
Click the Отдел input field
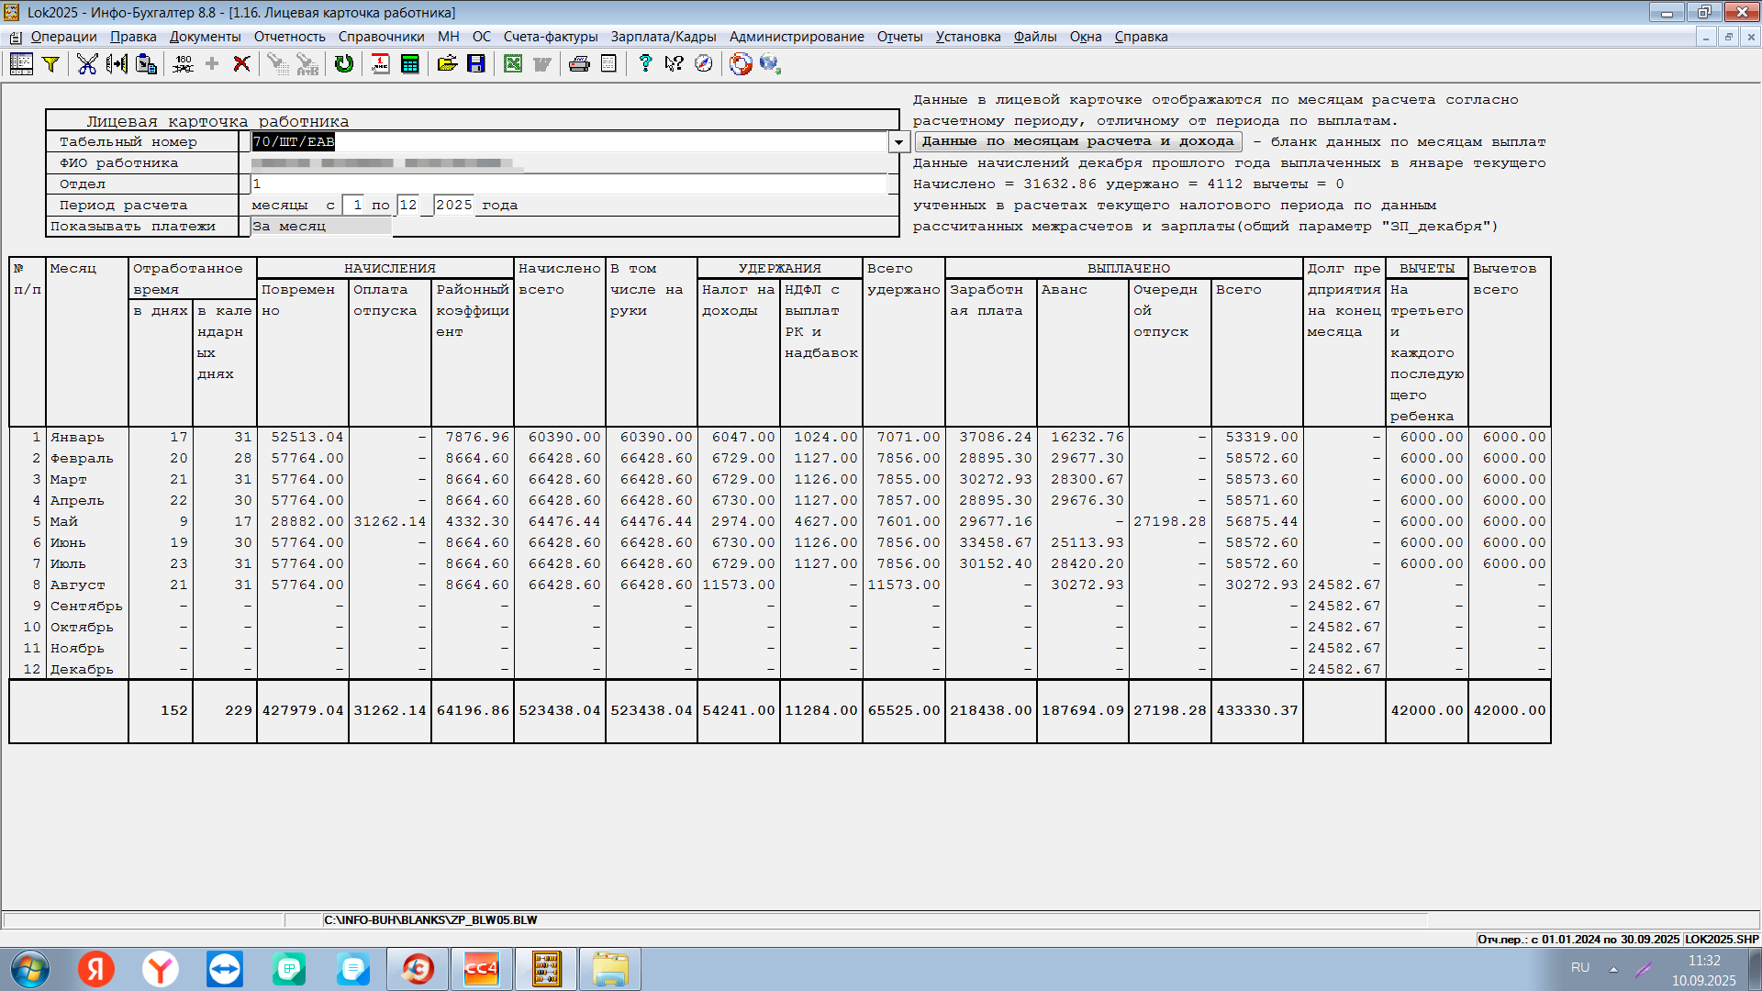(569, 184)
